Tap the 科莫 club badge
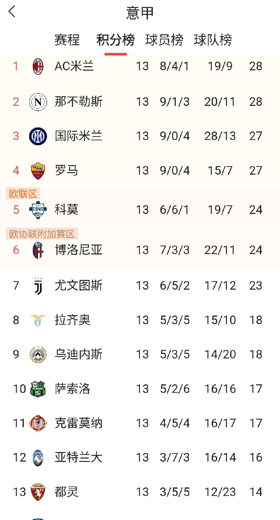 click(38, 210)
